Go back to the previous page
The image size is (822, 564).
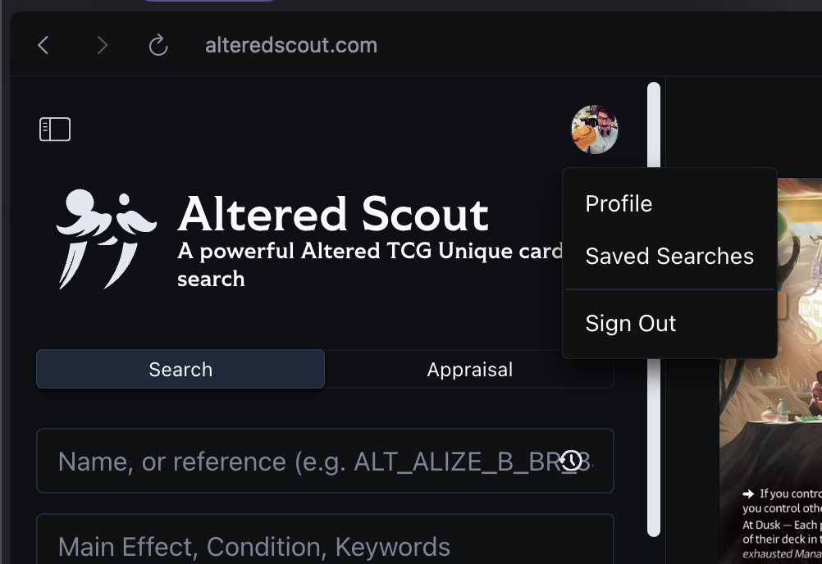pyautogui.click(x=43, y=45)
